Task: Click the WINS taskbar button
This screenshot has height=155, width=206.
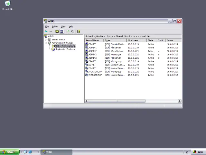Action: [56, 152]
